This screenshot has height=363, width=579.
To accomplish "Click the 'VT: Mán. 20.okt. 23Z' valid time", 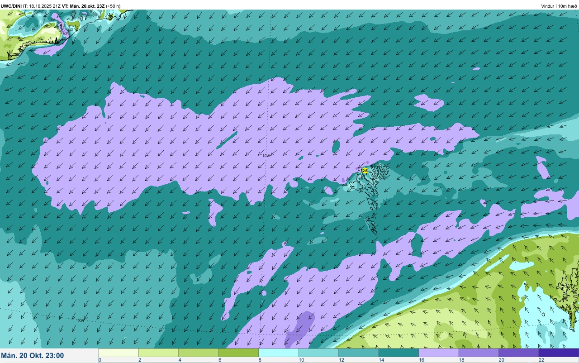I will point(83,6).
